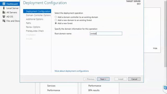Click the Root domain name text field
The width and height of the screenshot is (167, 94).
[106, 33]
